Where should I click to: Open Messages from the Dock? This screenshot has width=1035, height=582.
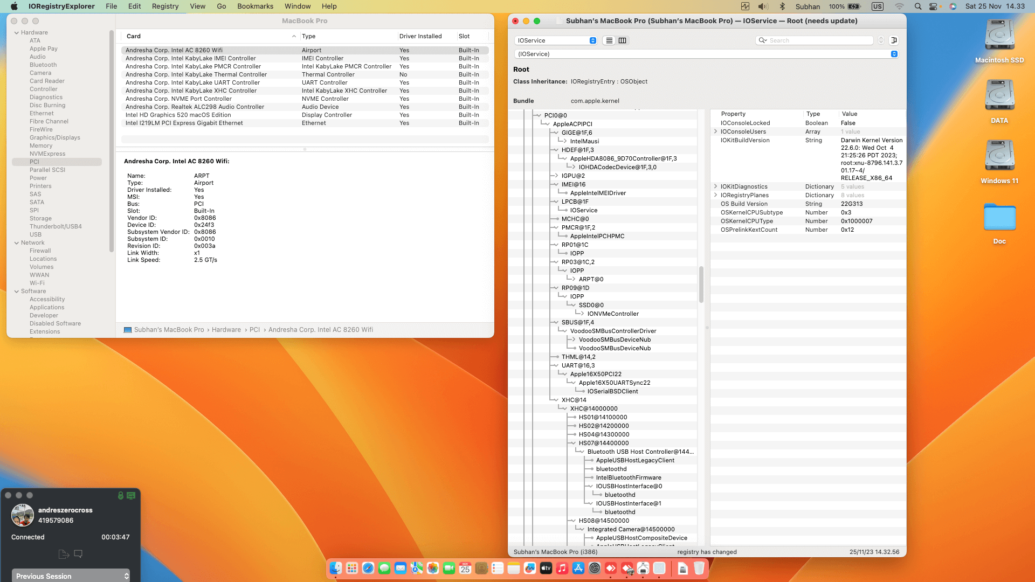tap(384, 568)
